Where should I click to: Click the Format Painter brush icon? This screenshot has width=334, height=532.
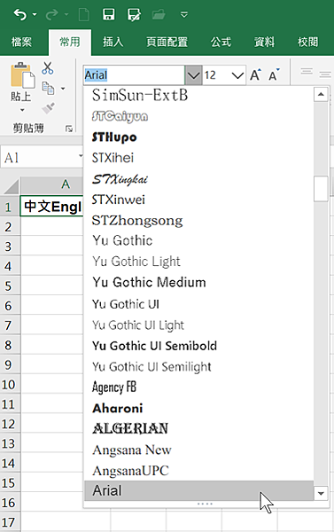tap(48, 108)
